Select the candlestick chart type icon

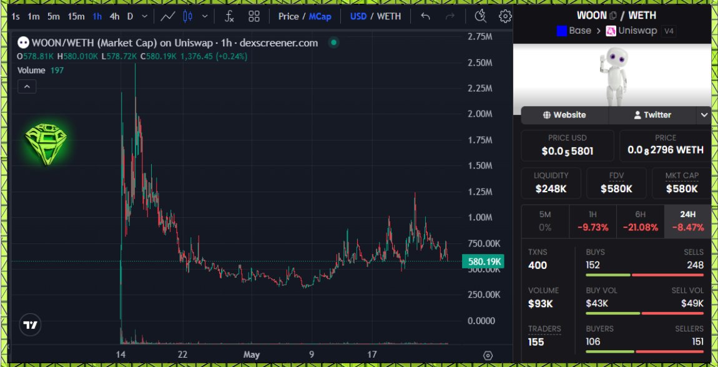pyautogui.click(x=187, y=16)
